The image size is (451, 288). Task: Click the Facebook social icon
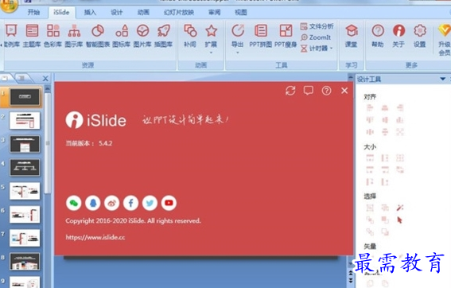pos(130,203)
